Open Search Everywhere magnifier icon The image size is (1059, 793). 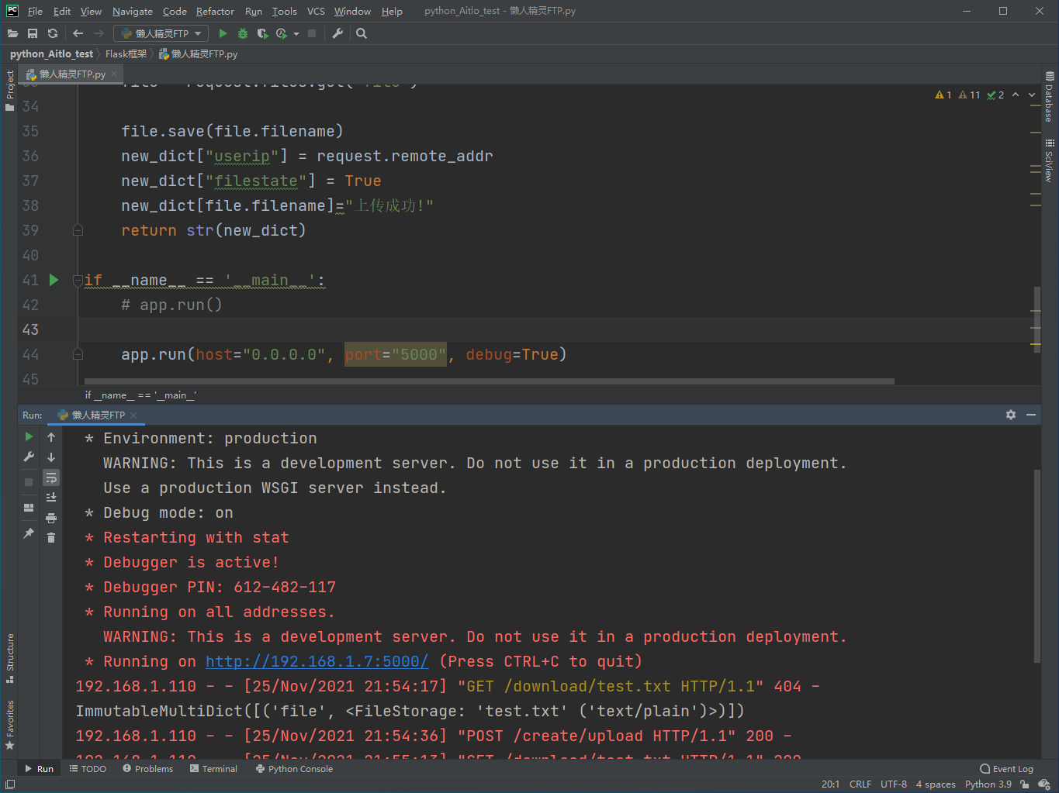362,33
